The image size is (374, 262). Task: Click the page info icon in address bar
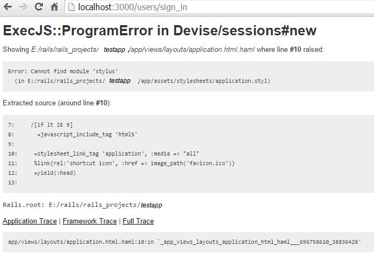coord(71,7)
